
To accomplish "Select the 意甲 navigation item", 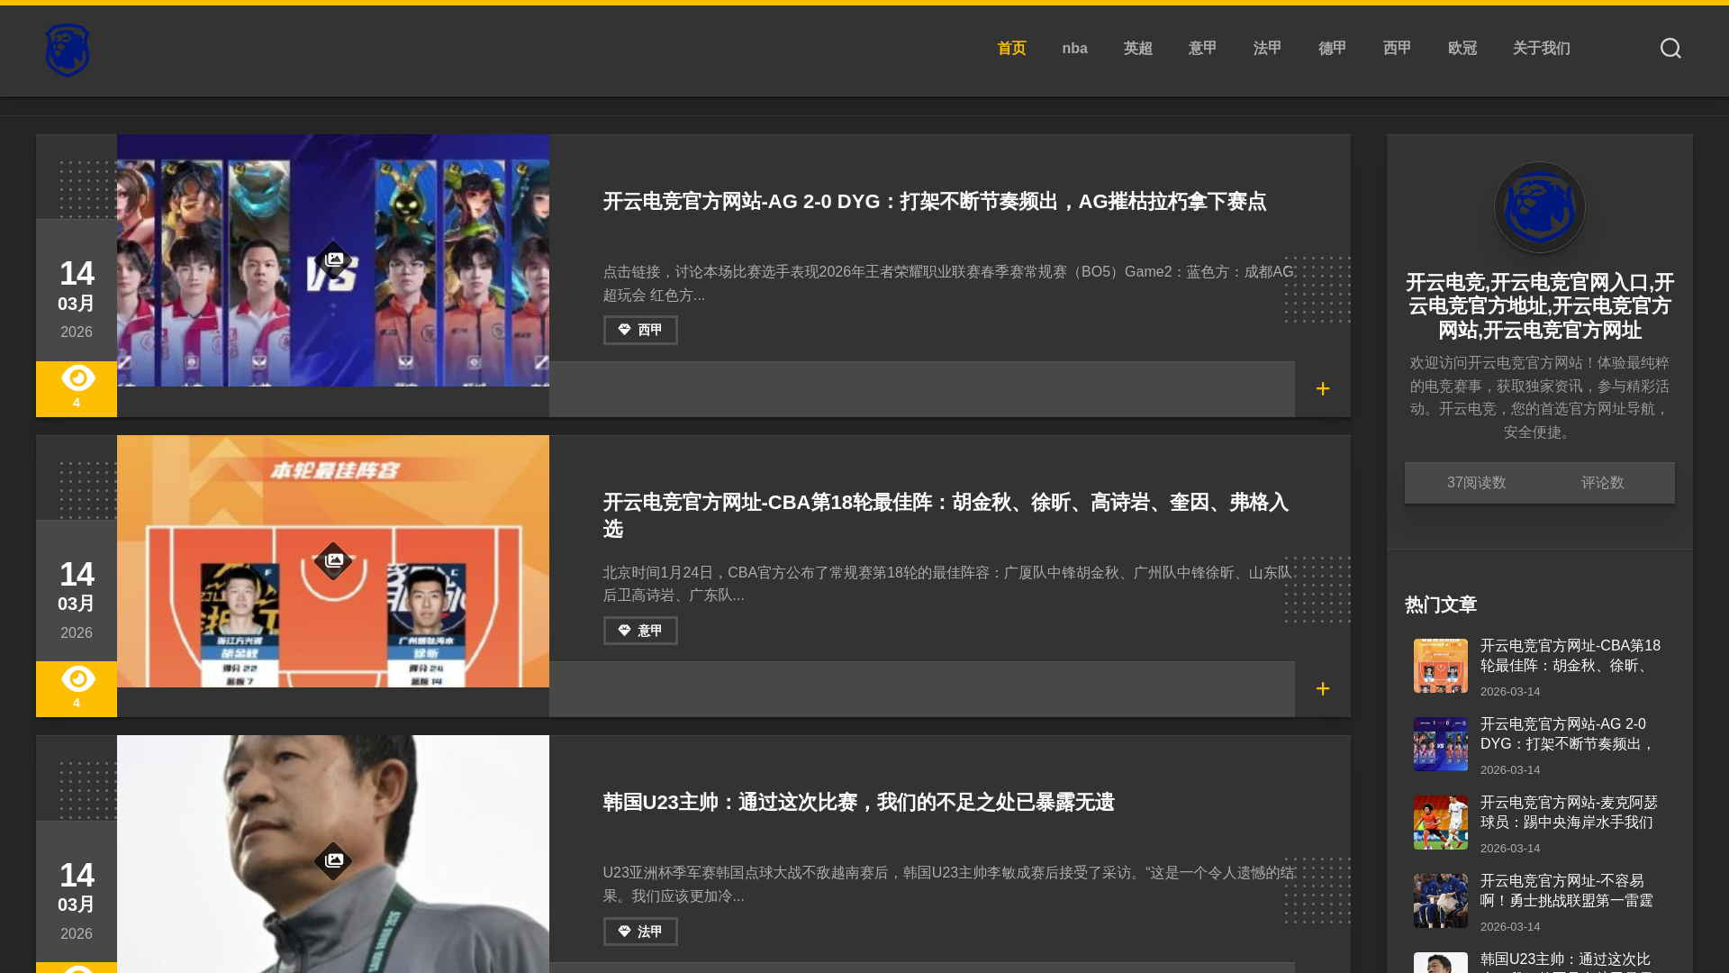I will (x=1202, y=49).
